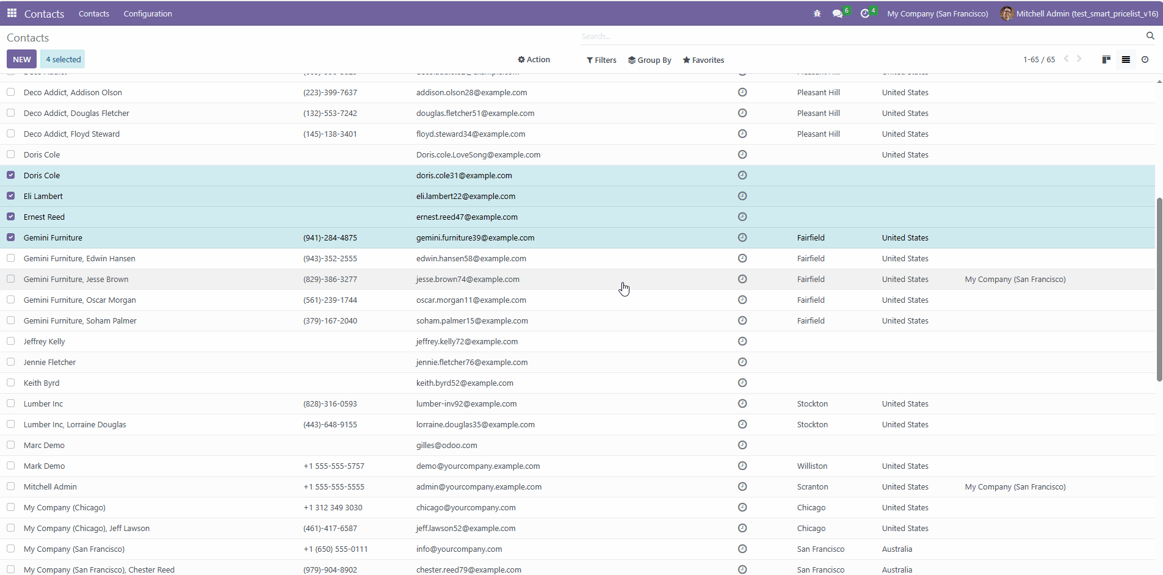Screen dimensions: 1163x575
Task: Go to the next page of records
Action: point(1079,59)
